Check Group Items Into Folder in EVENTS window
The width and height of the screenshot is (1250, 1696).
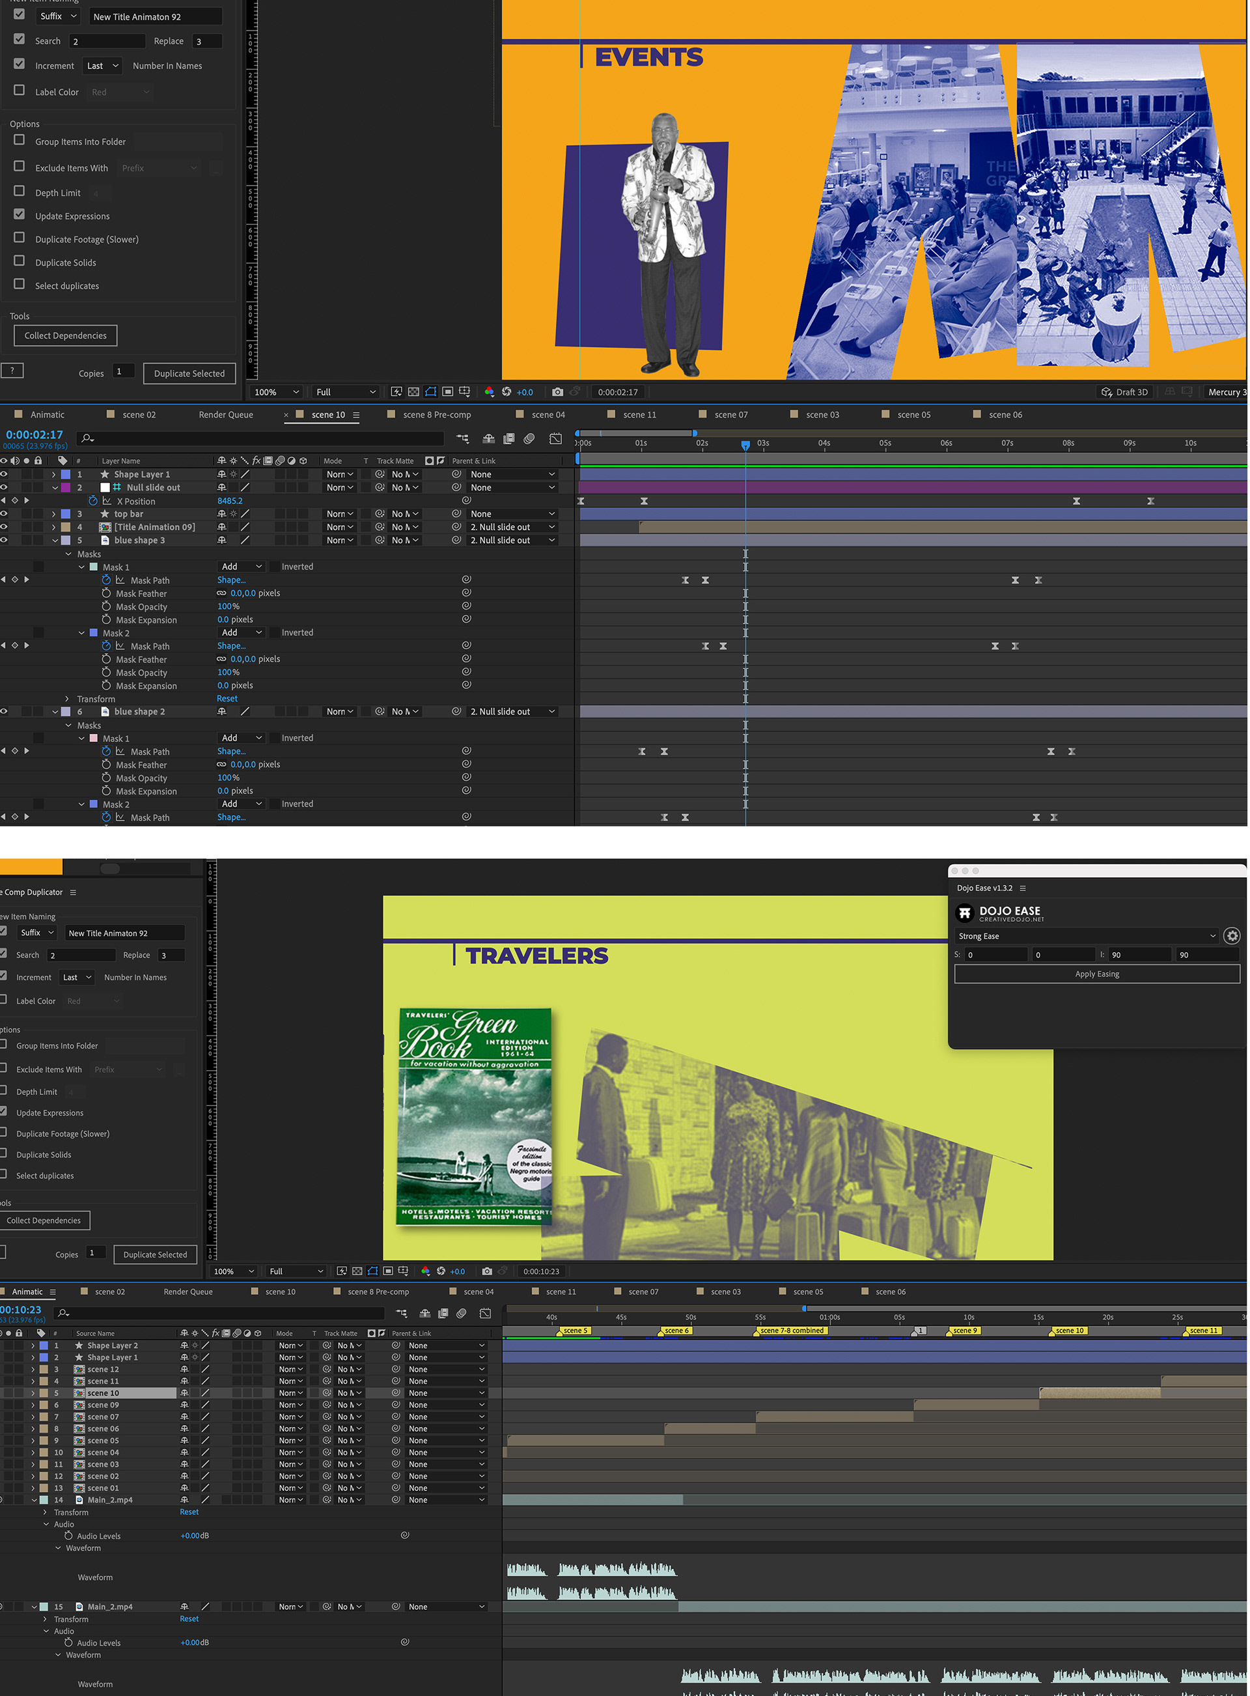click(x=20, y=140)
